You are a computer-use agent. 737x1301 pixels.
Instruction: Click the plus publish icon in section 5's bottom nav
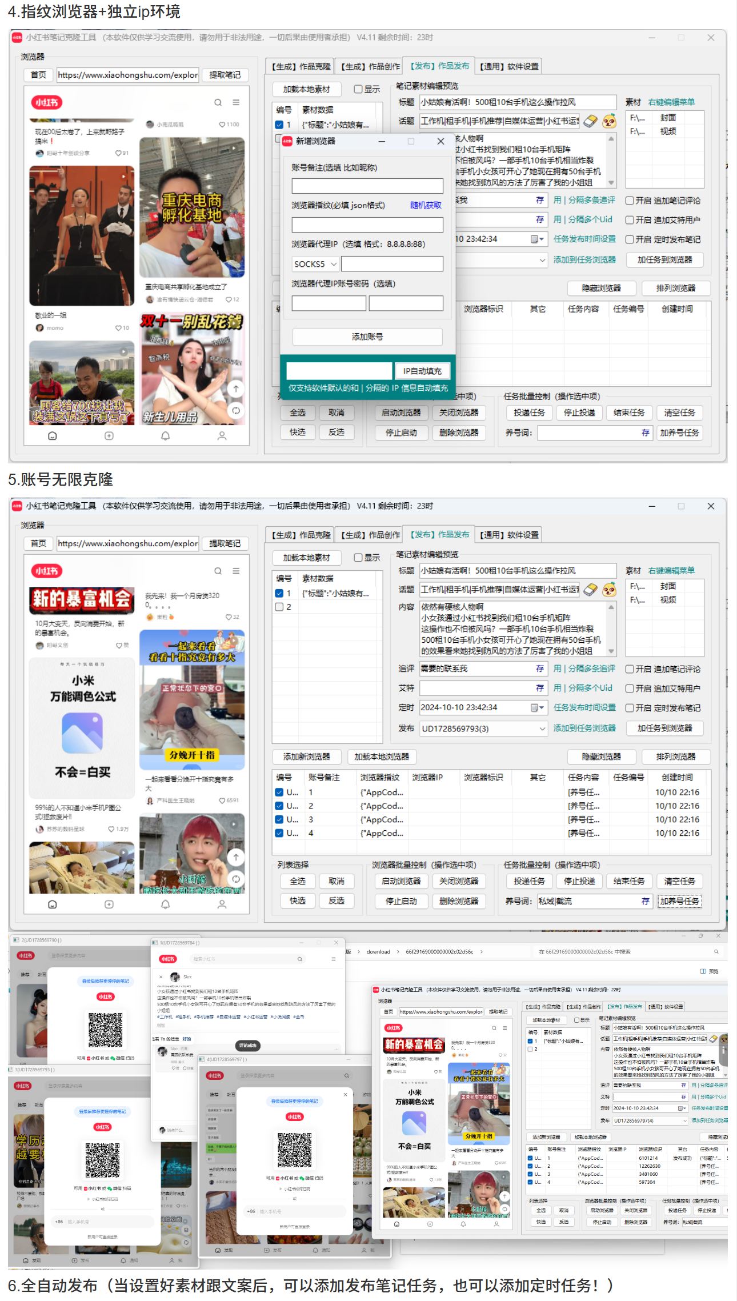pyautogui.click(x=109, y=904)
